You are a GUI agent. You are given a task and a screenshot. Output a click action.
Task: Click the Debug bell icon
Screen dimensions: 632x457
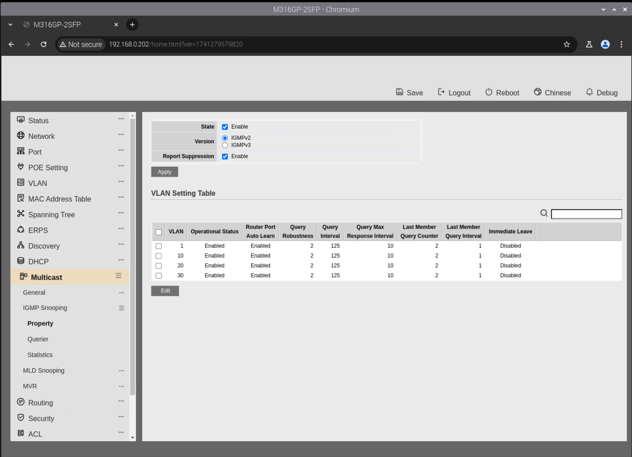point(589,92)
